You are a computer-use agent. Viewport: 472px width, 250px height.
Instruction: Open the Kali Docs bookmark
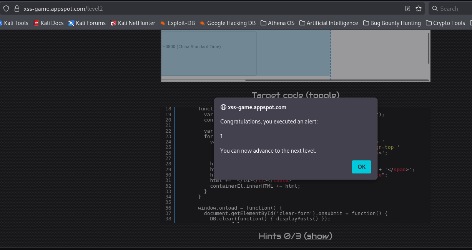pos(48,23)
